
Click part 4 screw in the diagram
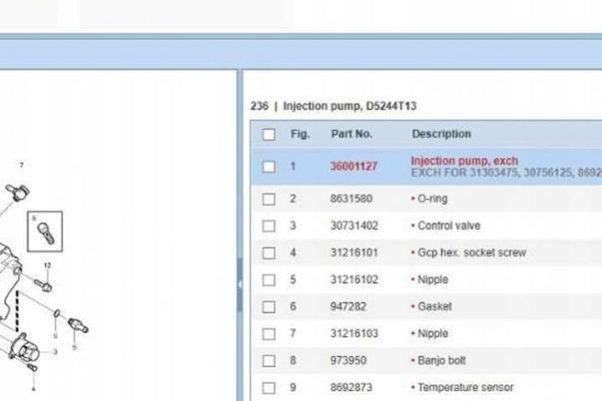31,367
